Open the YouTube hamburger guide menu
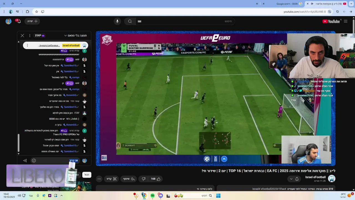Screen dimensions: 355x200 pos(346,21)
